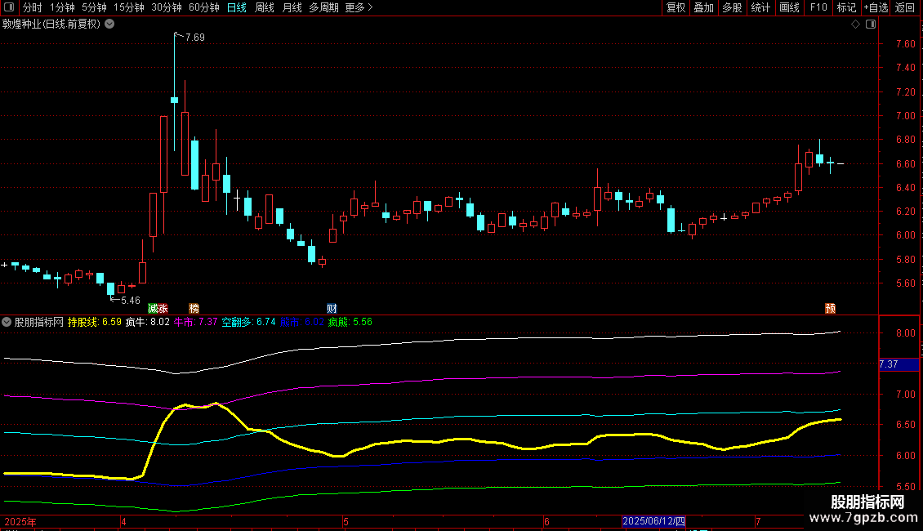Screen dimensions: 923x531
Task: Click month 7 on time axis
Action: (758, 521)
